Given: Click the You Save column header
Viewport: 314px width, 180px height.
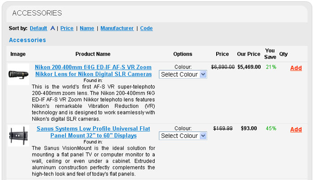Looking at the screenshot, I should (270, 54).
